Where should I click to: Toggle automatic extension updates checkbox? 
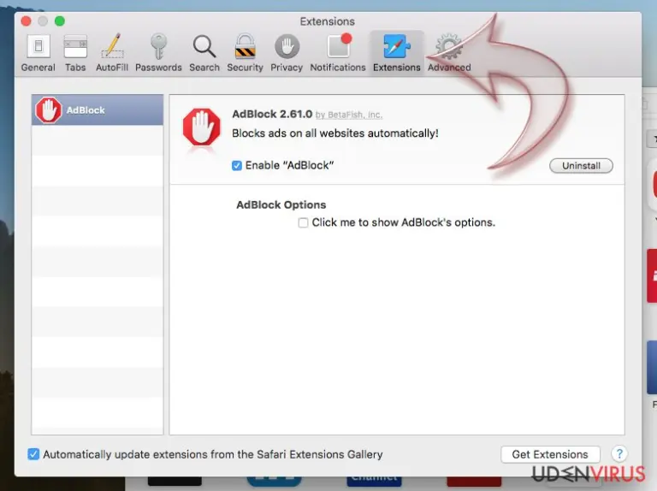tap(33, 454)
